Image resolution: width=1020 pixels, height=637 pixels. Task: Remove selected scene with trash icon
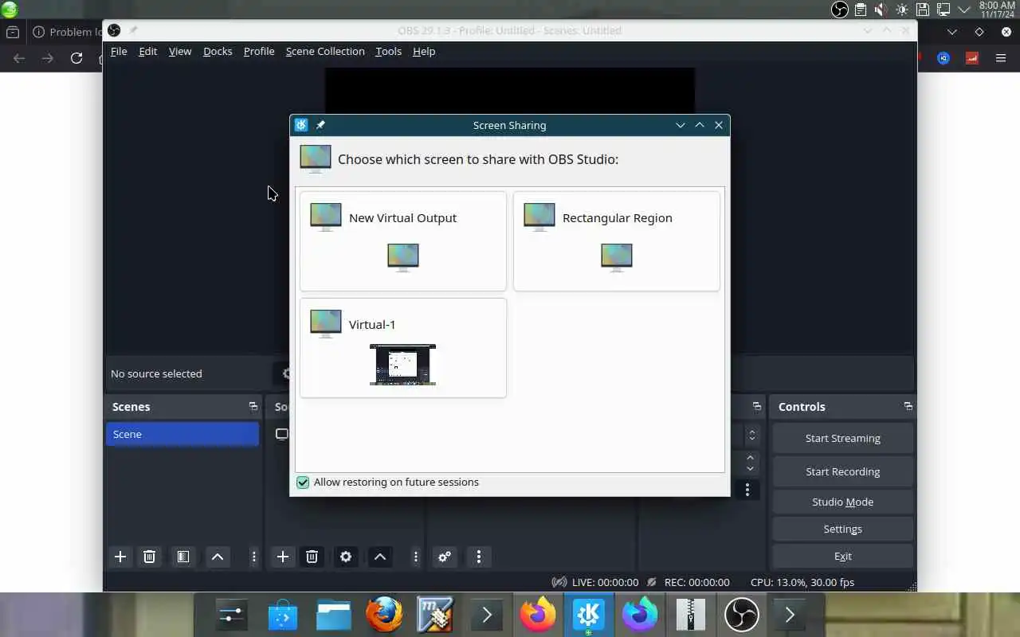[x=149, y=557]
